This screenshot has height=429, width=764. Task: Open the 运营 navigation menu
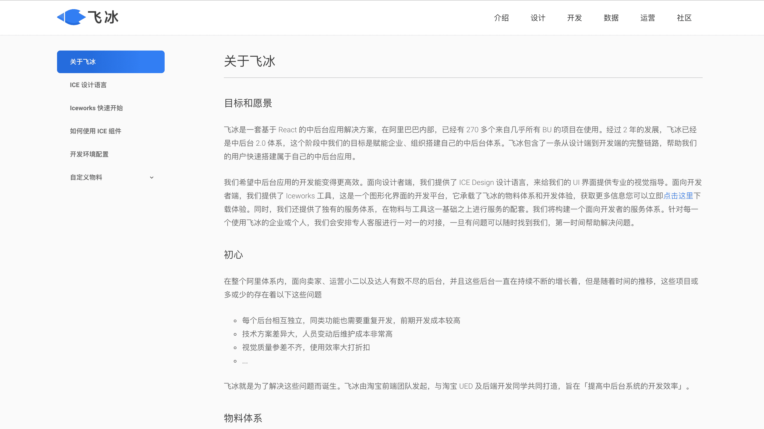(648, 18)
